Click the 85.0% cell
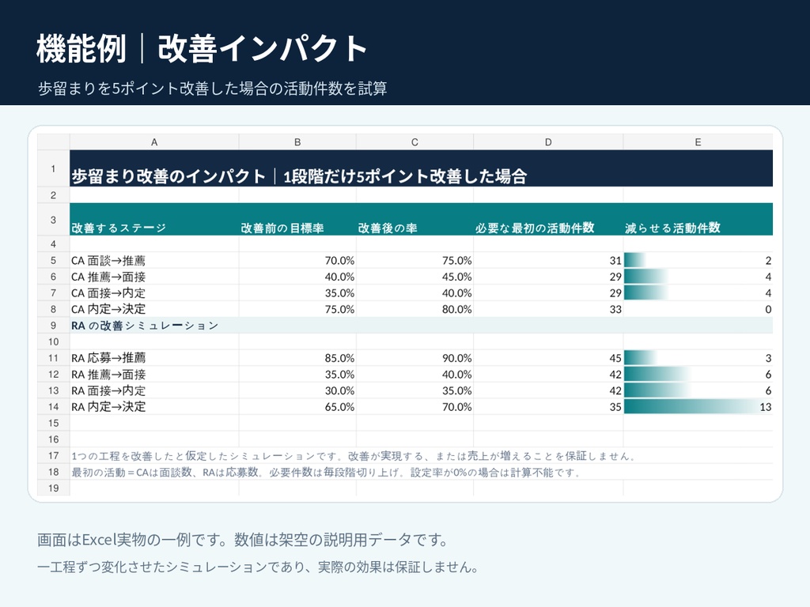This screenshot has height=607, width=810. point(297,358)
